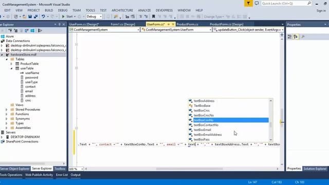The image size is (329, 185).
Task: Switch to the UserForm.cs [Design] tab
Action: click(84, 24)
